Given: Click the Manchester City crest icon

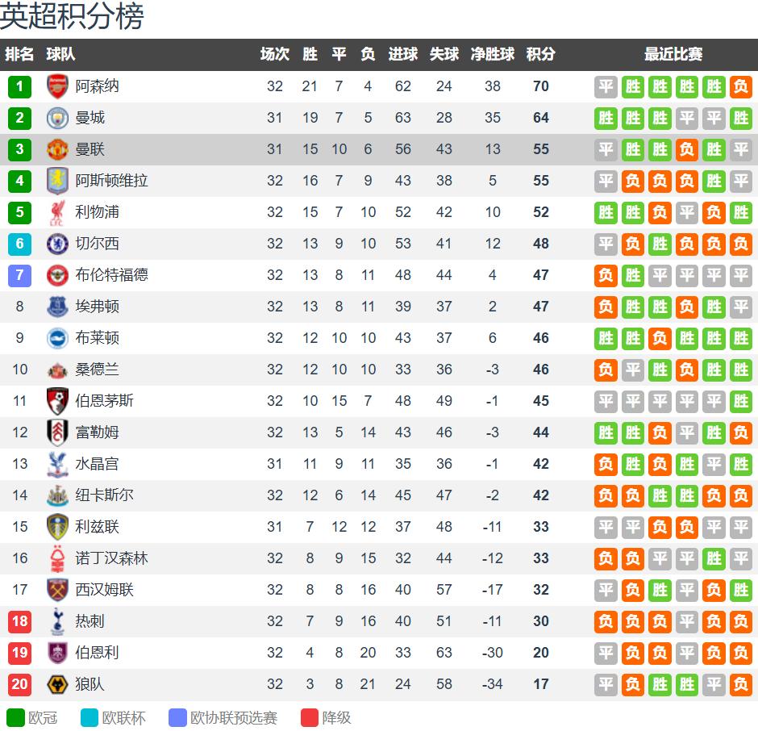Looking at the screenshot, I should pos(58,118).
